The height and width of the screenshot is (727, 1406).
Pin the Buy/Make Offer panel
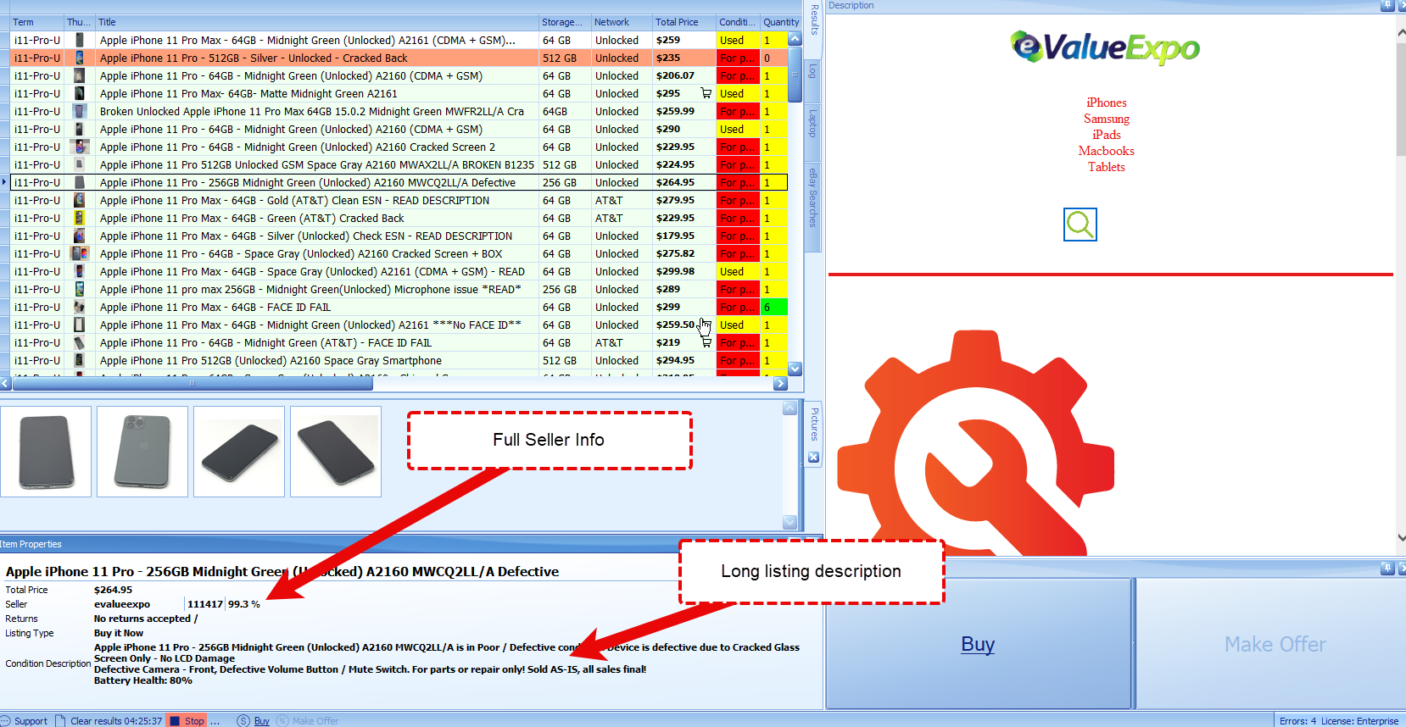coord(1387,568)
